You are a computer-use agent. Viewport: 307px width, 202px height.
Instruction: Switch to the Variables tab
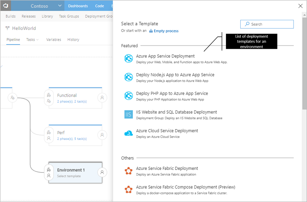pyautogui.click(x=54, y=40)
